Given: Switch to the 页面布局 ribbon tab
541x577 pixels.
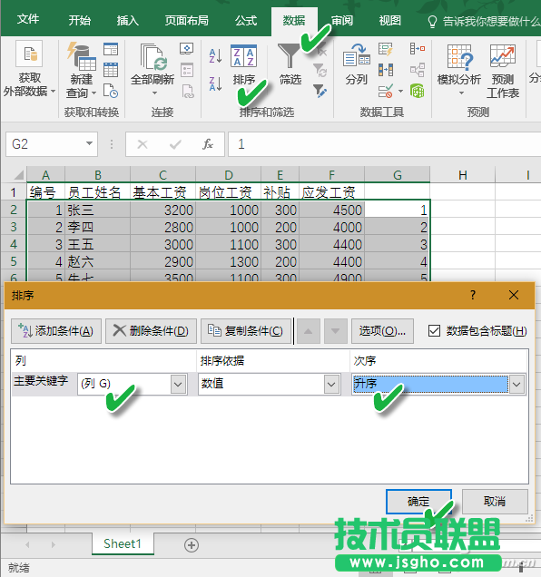Looking at the screenshot, I should click(x=186, y=21).
